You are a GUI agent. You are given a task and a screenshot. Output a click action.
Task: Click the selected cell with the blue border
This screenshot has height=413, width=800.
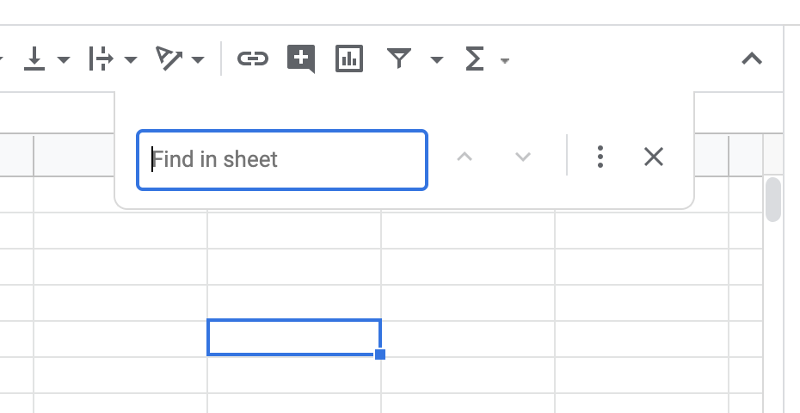point(293,336)
